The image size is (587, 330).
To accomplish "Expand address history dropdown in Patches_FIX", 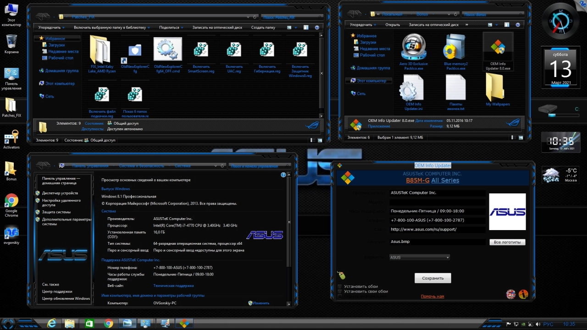I will click(x=248, y=17).
